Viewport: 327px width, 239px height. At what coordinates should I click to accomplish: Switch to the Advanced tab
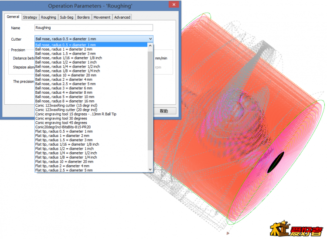[x=122, y=17]
